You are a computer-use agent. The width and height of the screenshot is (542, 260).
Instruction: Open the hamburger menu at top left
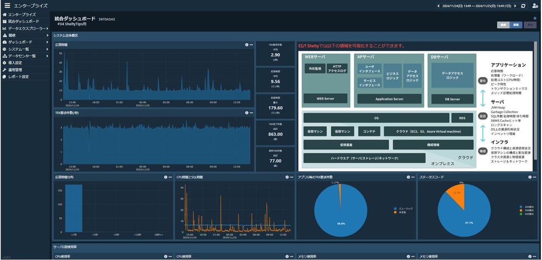7,5
